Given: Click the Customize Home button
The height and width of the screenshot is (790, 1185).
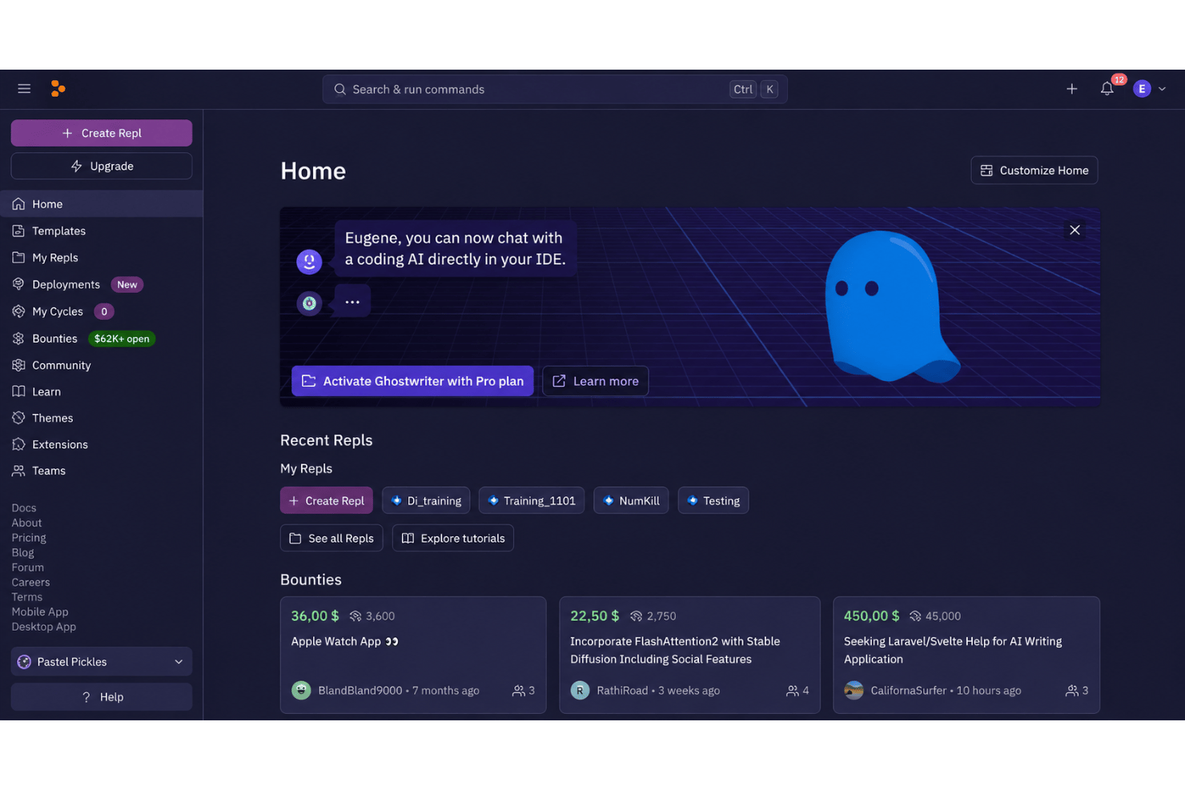Looking at the screenshot, I should tap(1034, 170).
